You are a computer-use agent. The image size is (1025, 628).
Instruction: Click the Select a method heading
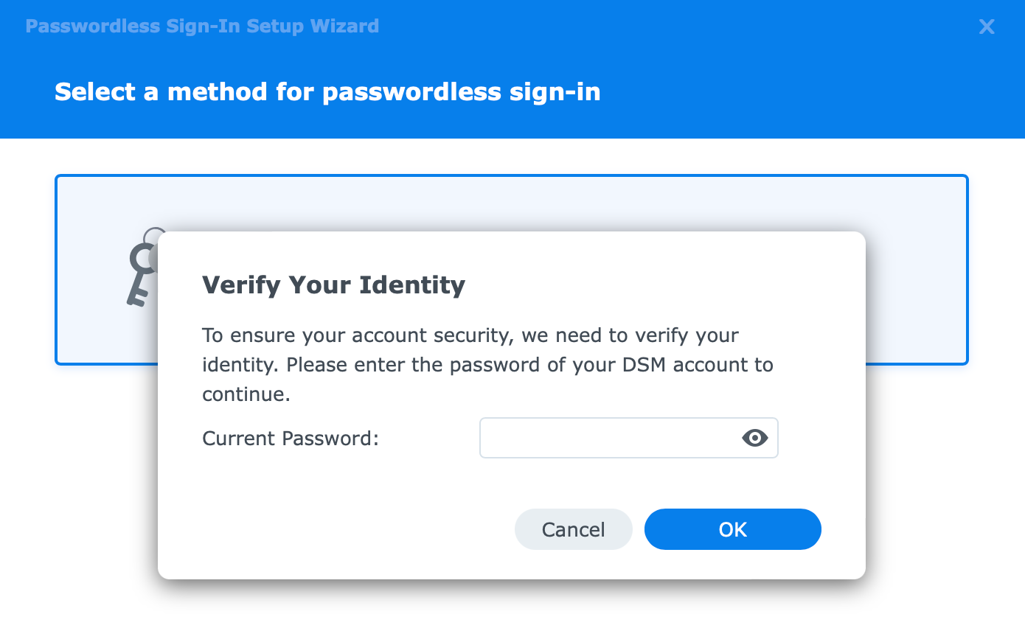pos(327,92)
